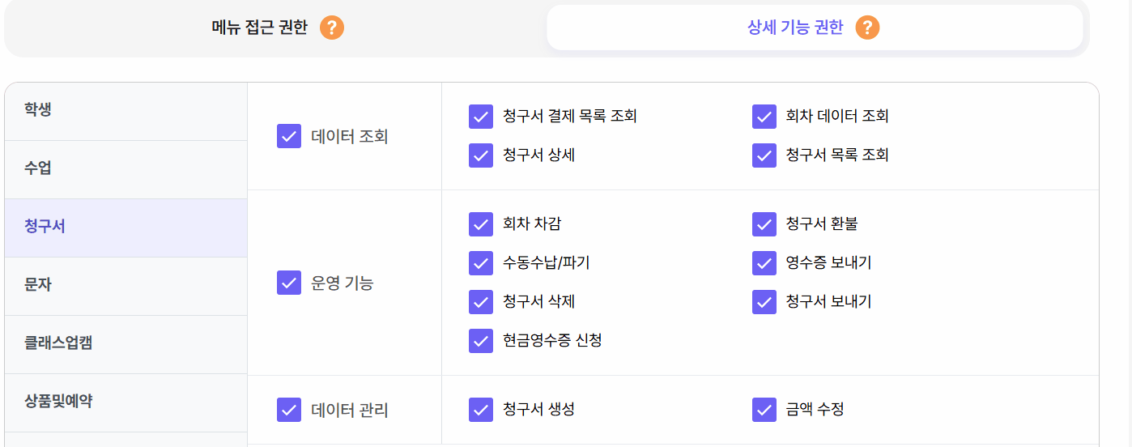Switch to 상세 기능 권한 tab
This screenshot has width=1132, height=447.
click(795, 28)
